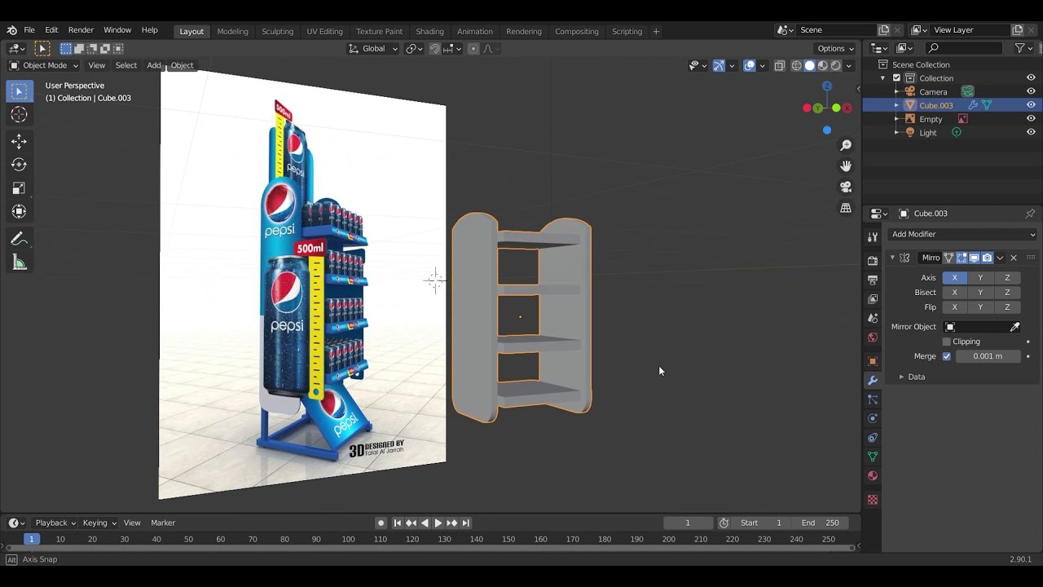The image size is (1043, 587).
Task: Open Render properties tab
Action: point(873,260)
